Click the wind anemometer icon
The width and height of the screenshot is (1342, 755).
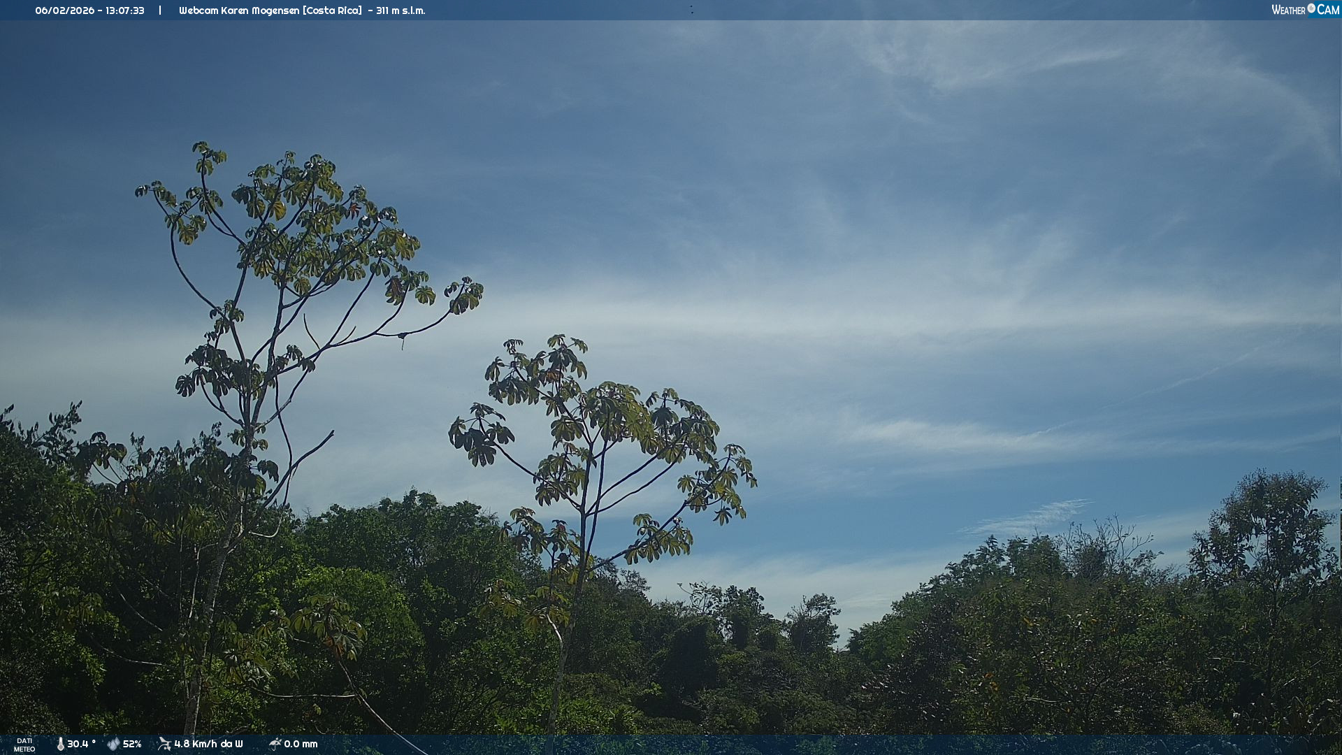pos(164,744)
